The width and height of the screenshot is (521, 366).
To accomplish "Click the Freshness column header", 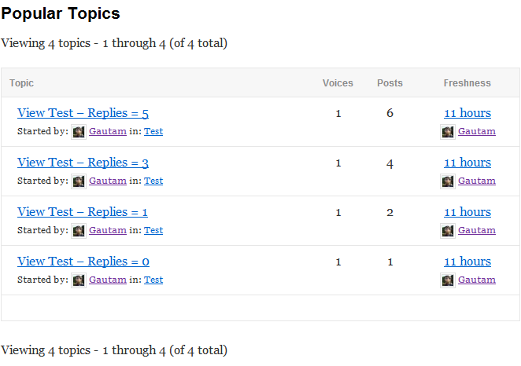I will (x=467, y=83).
